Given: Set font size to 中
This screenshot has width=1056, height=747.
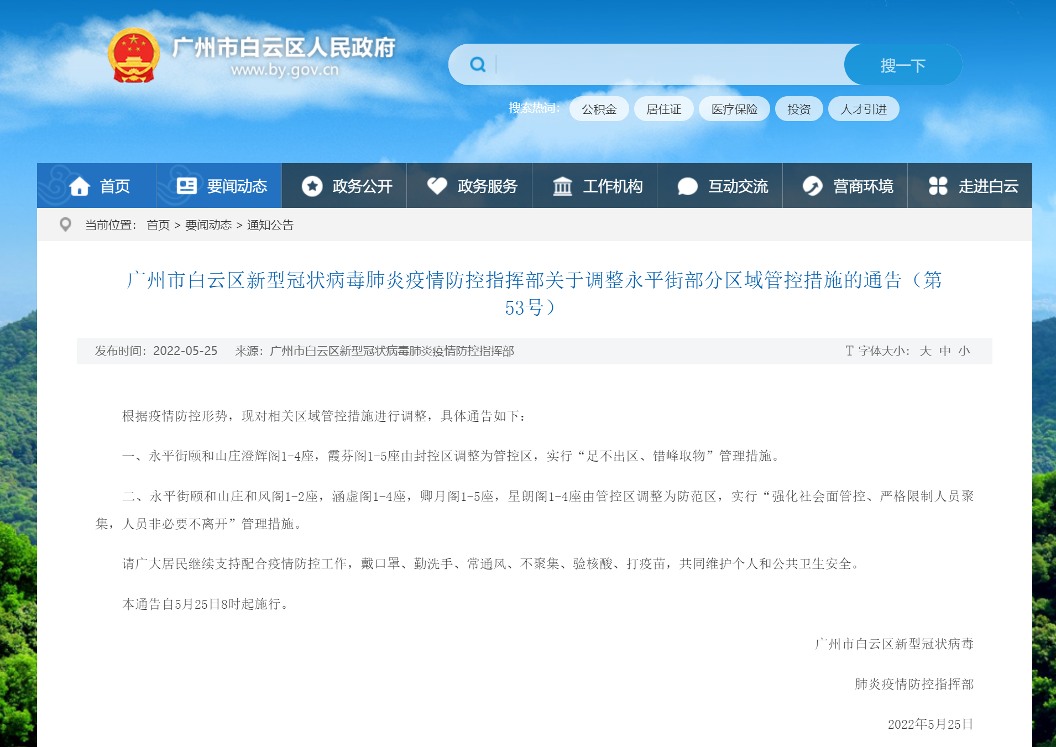Looking at the screenshot, I should (x=945, y=351).
